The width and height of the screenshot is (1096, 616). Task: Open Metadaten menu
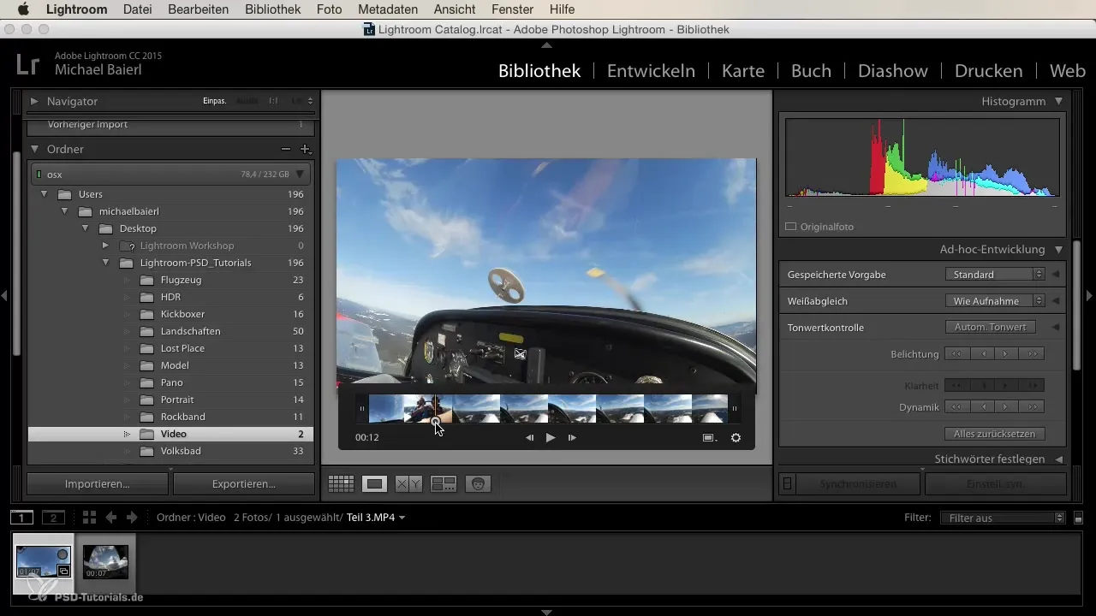tap(389, 9)
